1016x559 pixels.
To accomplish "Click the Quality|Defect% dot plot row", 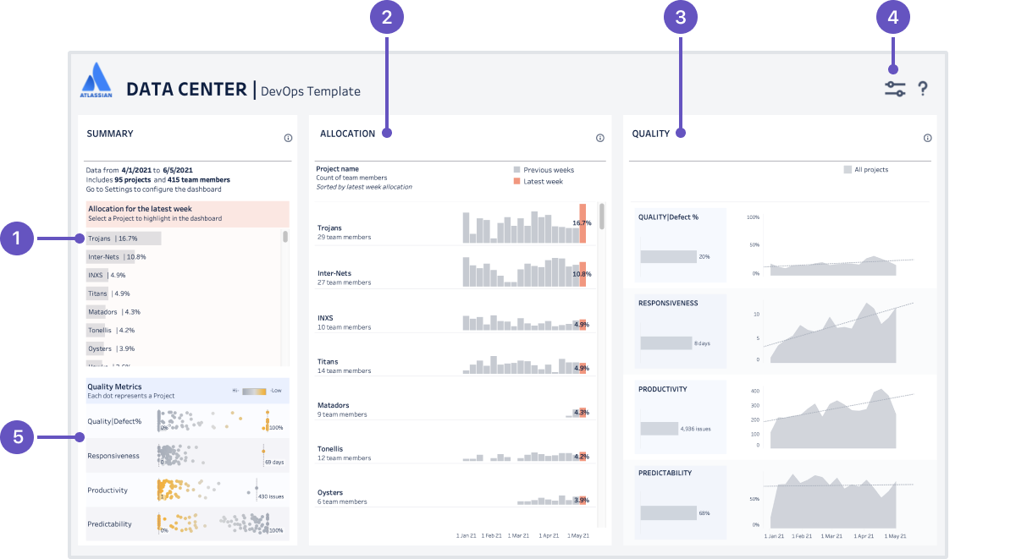I will [x=187, y=420].
